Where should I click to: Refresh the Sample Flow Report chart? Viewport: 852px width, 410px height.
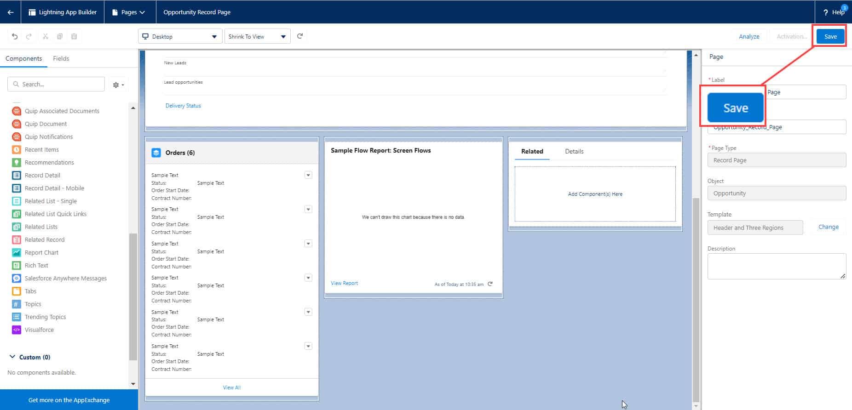(490, 284)
